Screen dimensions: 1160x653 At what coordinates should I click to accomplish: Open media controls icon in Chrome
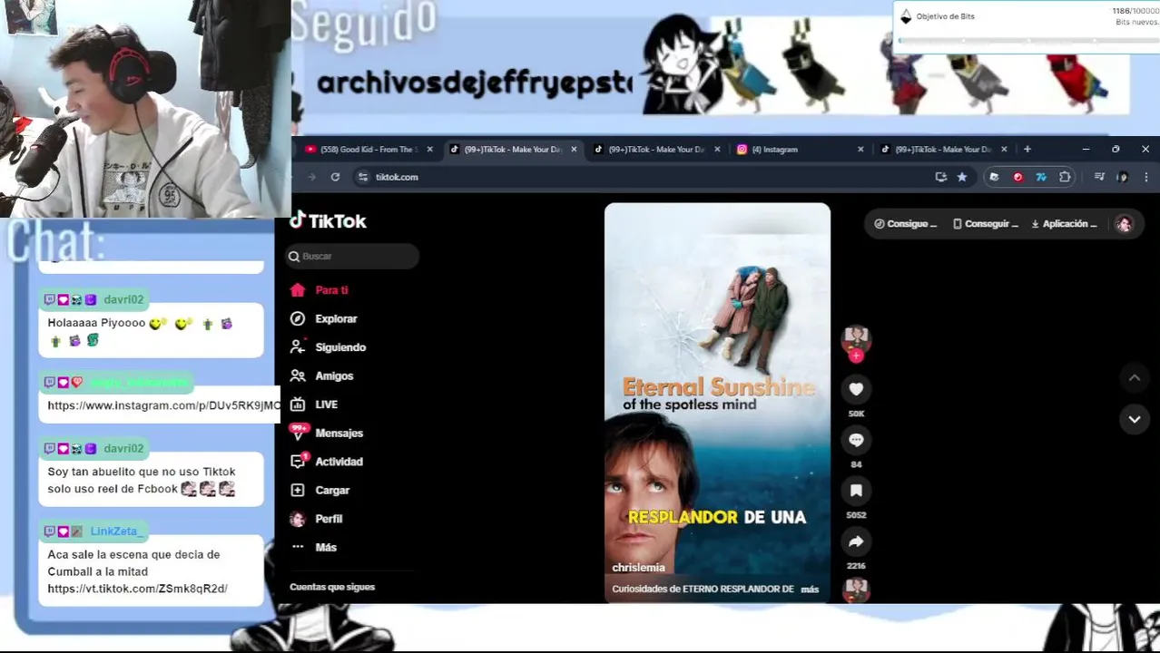1099,177
